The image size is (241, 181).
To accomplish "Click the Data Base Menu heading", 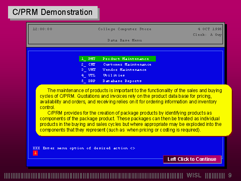I will tap(124, 40).
